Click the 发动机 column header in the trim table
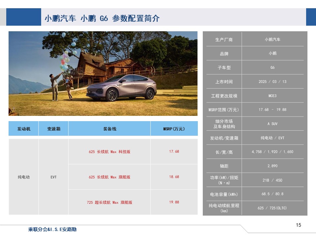Viewport: 316px width, 237px height. point(24,129)
